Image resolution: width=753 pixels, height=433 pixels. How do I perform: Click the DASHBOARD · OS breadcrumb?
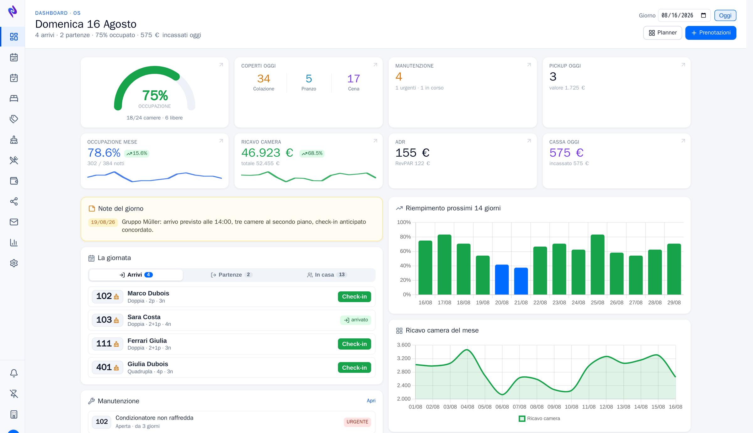point(58,13)
